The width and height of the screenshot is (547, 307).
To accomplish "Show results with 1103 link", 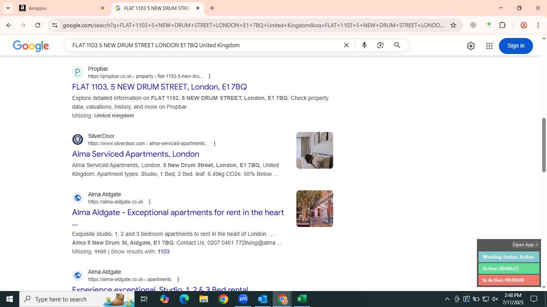I will tap(164, 251).
